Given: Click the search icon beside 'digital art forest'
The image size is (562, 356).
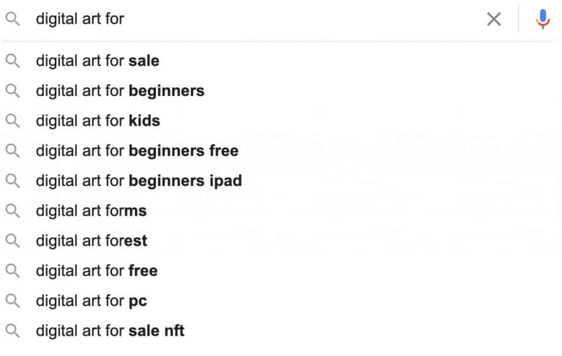Looking at the screenshot, I should [12, 240].
